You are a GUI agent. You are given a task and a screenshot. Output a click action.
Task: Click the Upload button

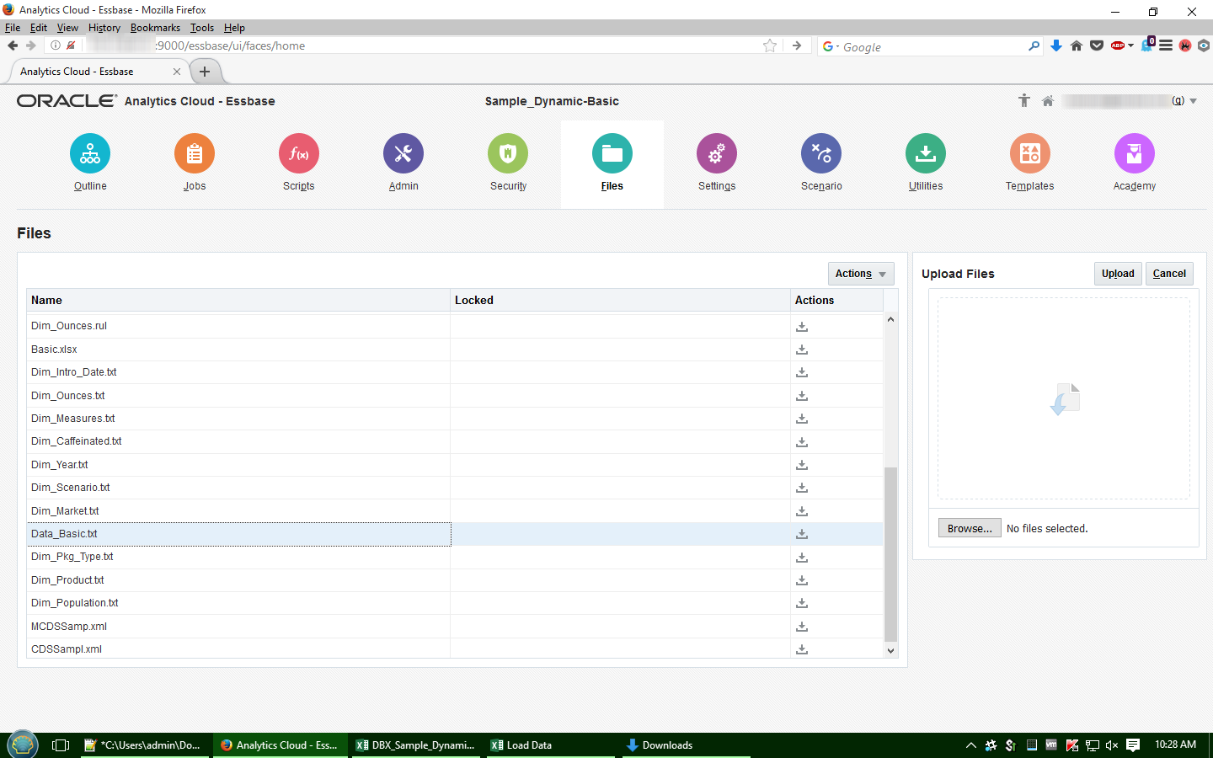pos(1118,274)
